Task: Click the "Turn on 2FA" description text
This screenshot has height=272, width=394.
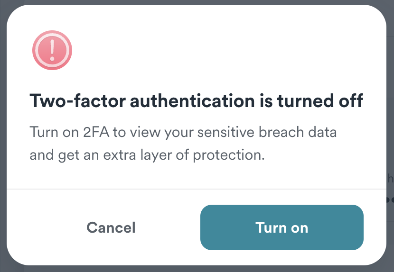Action: 183,132
